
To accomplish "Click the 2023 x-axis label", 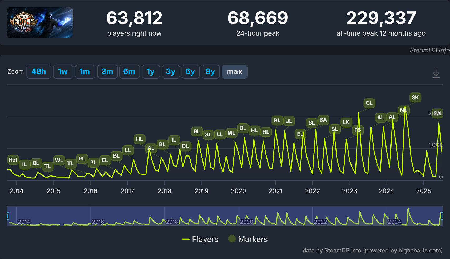I will pos(349,191).
